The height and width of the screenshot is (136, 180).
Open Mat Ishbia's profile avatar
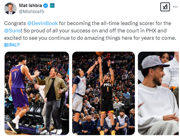point(10,8)
